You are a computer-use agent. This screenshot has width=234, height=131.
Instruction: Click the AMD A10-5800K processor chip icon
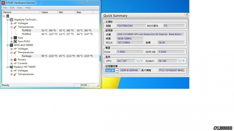pos(11,45)
